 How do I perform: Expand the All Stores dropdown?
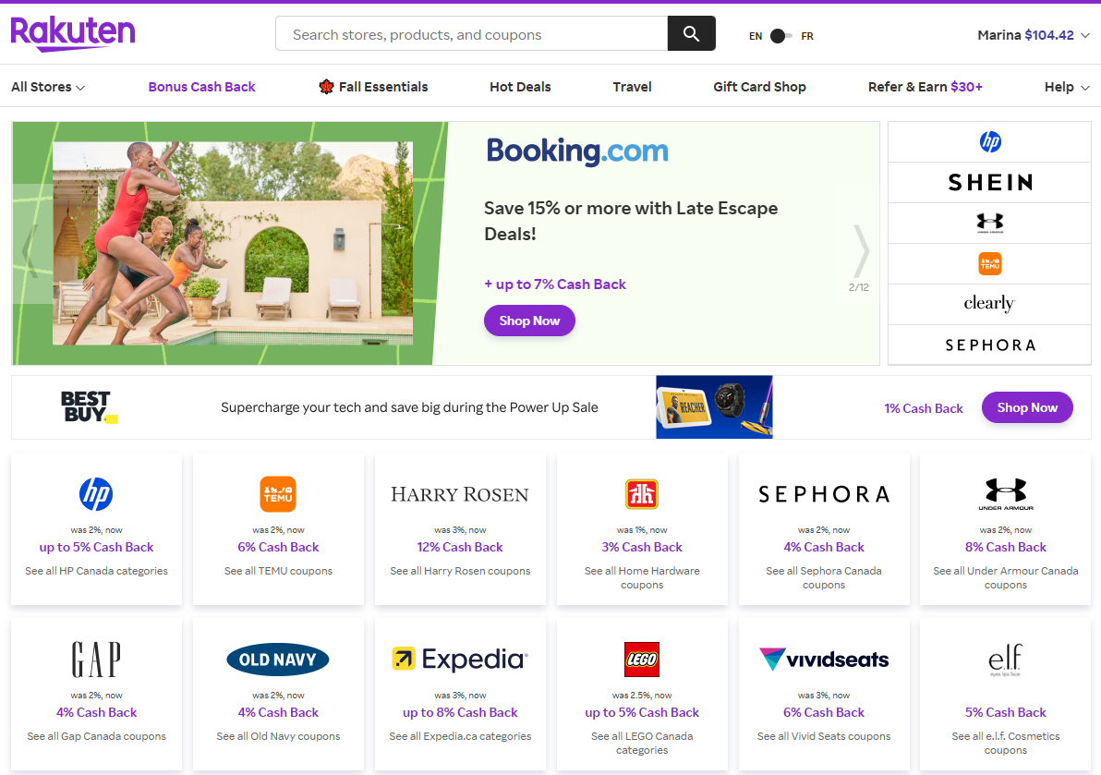pos(48,87)
